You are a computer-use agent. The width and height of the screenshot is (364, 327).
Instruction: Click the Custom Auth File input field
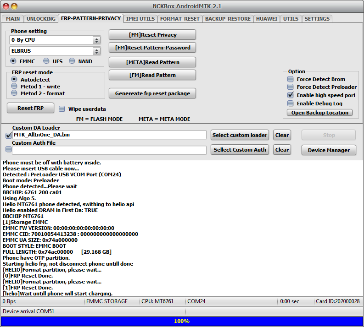tap(109, 150)
